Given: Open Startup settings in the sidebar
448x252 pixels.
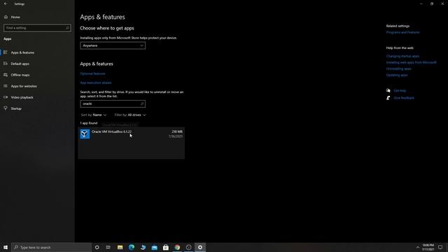Looking at the screenshot, I should click(x=16, y=108).
